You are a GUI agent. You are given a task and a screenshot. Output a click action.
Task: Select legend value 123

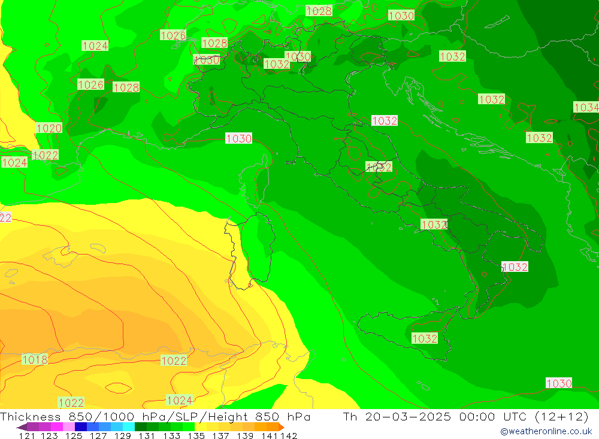click(x=49, y=436)
